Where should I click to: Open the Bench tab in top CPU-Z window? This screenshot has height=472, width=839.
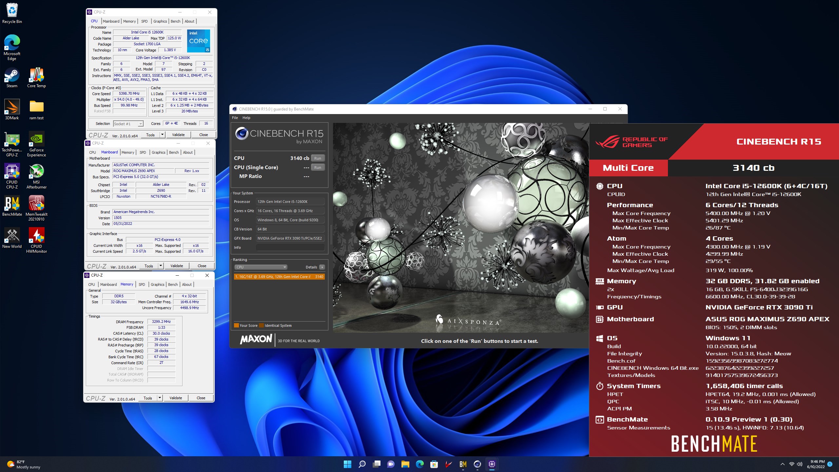click(x=176, y=21)
